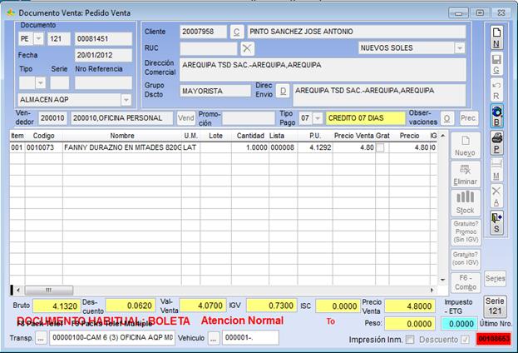Click the Undo/Revert (R) icon
The image size is (518, 353).
click(496, 90)
